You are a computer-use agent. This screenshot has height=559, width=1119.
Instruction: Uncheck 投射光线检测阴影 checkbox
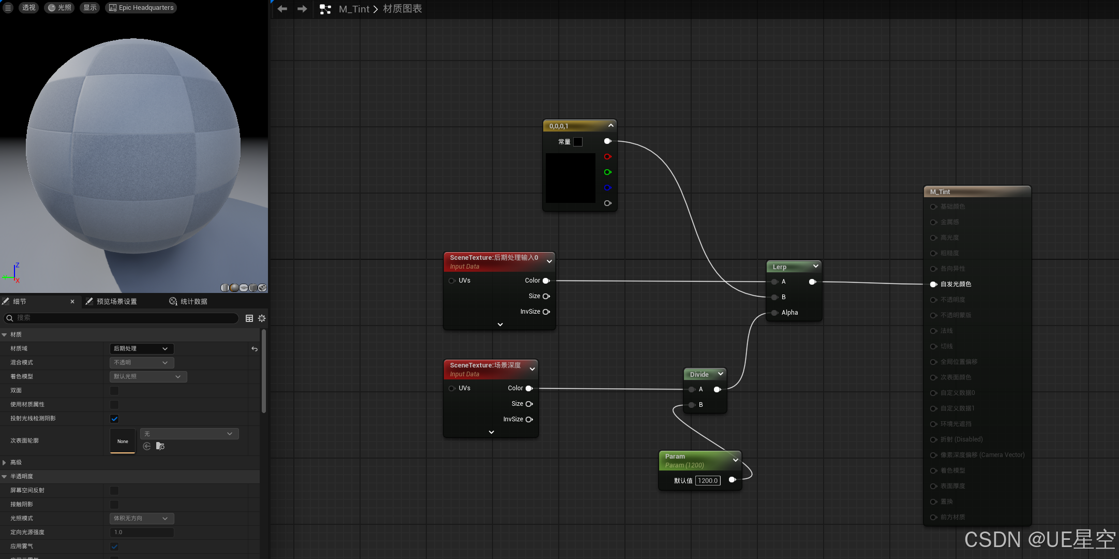click(x=114, y=419)
